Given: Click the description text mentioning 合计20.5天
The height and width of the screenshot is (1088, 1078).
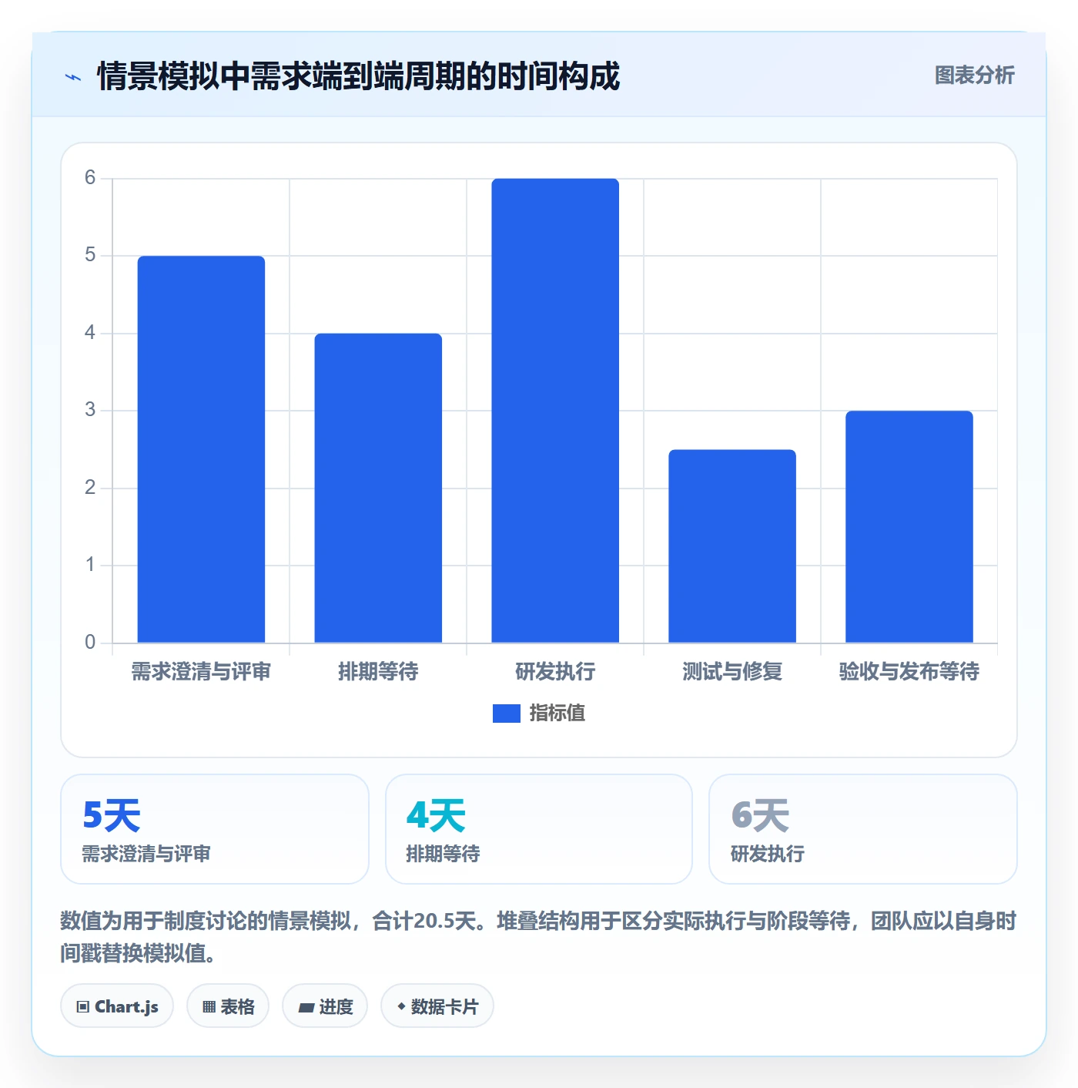Looking at the screenshot, I should pyautogui.click(x=539, y=936).
